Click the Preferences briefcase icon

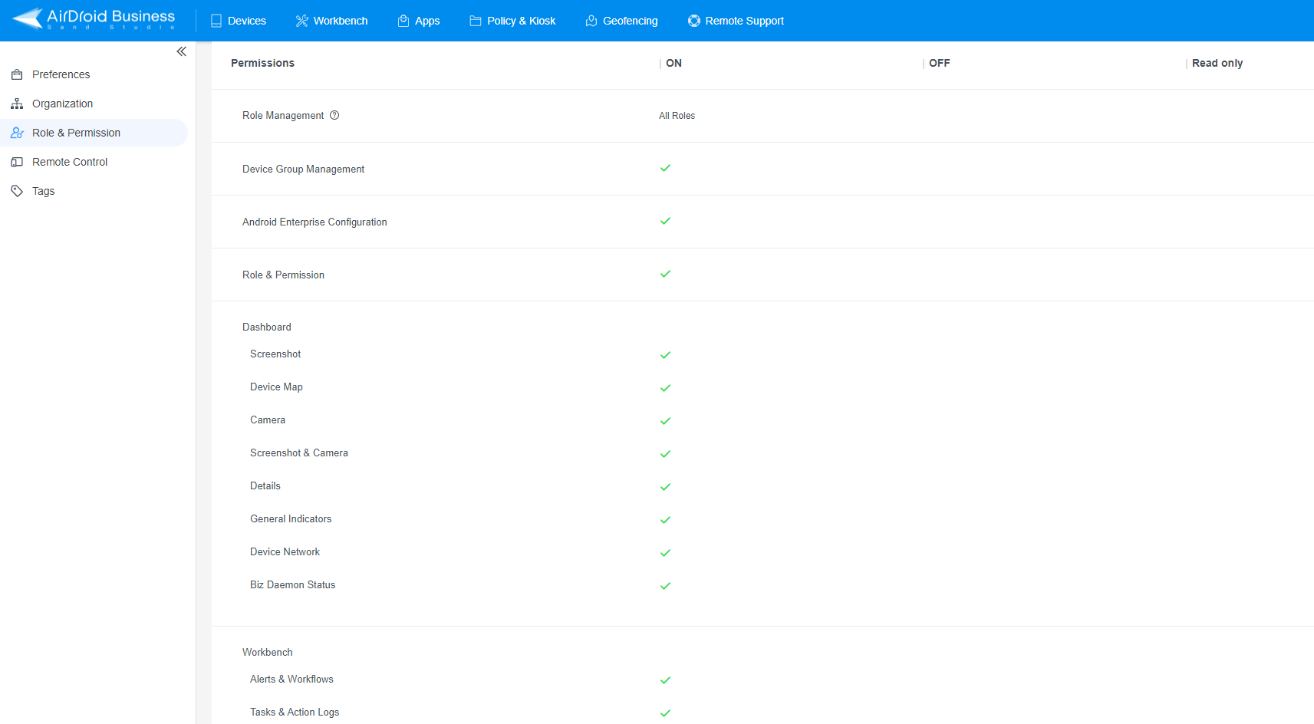(x=17, y=74)
